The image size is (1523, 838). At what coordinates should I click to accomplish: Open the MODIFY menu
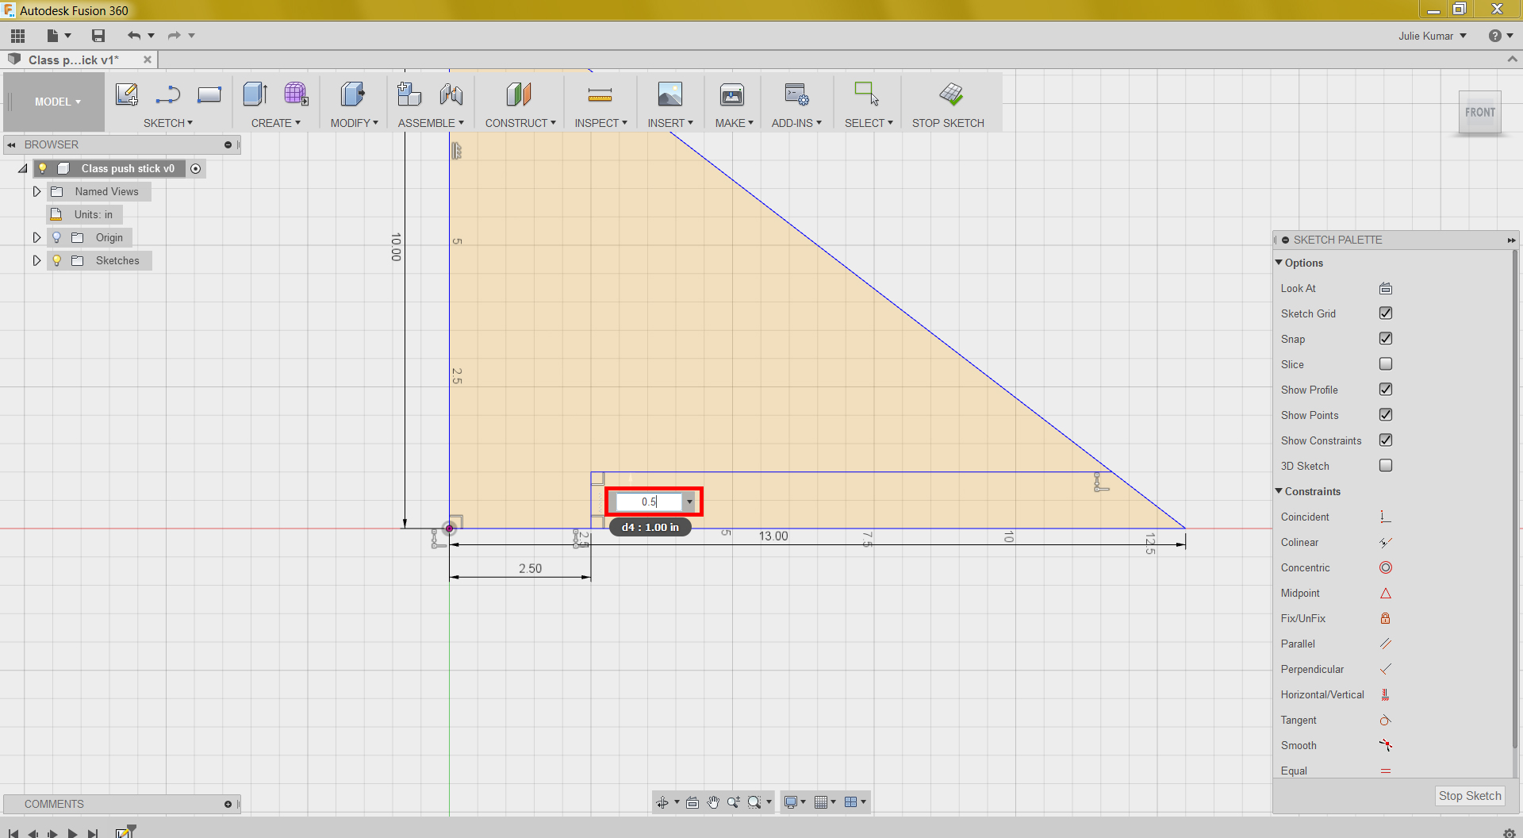point(355,123)
